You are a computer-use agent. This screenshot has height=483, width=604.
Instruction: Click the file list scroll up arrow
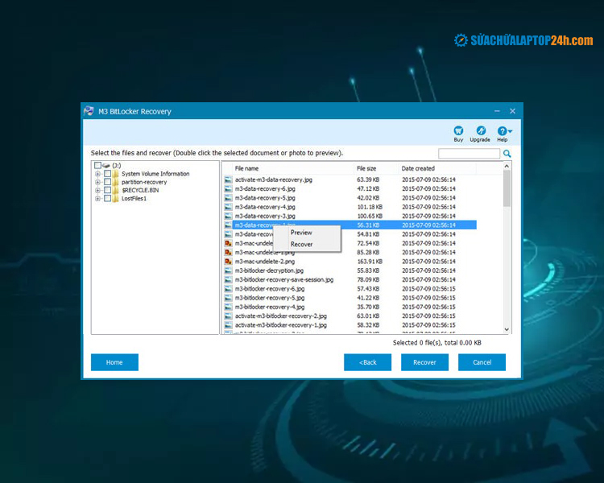507,167
